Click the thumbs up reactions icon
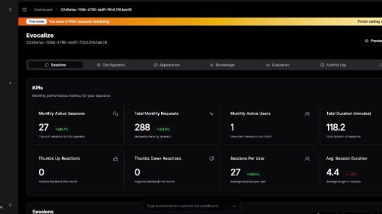The height and width of the screenshot is (214, 382). (115, 159)
